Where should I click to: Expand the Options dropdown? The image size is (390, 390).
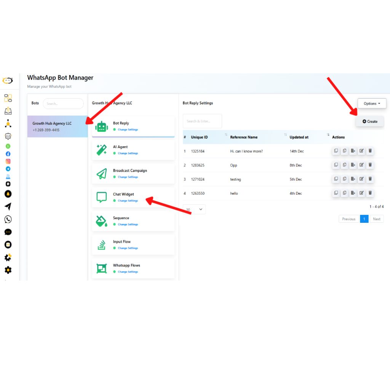point(372,104)
